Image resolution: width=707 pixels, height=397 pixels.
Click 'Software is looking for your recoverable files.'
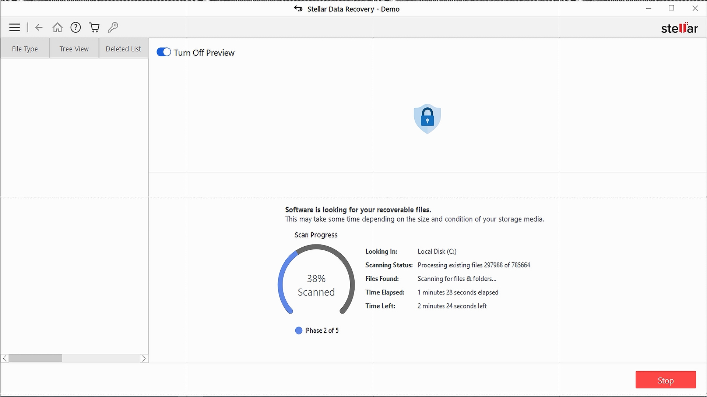[x=358, y=210]
